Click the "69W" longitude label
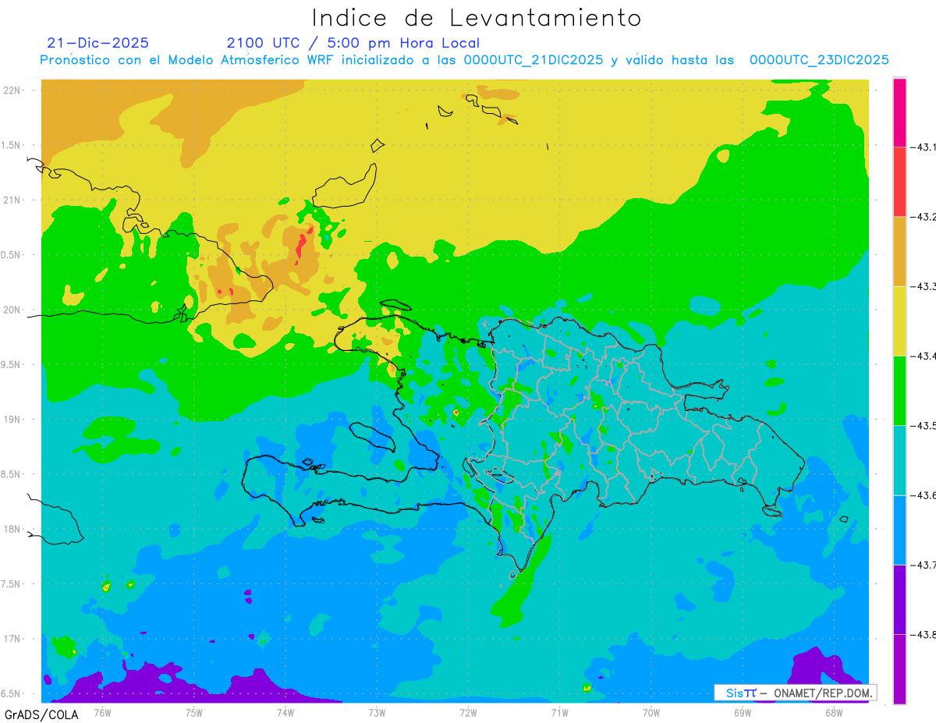The width and height of the screenshot is (936, 723). pyautogui.click(x=743, y=712)
